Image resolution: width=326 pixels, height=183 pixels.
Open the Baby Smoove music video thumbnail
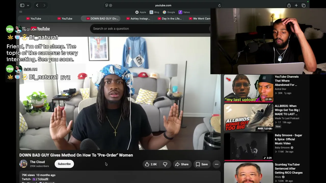point(248,147)
